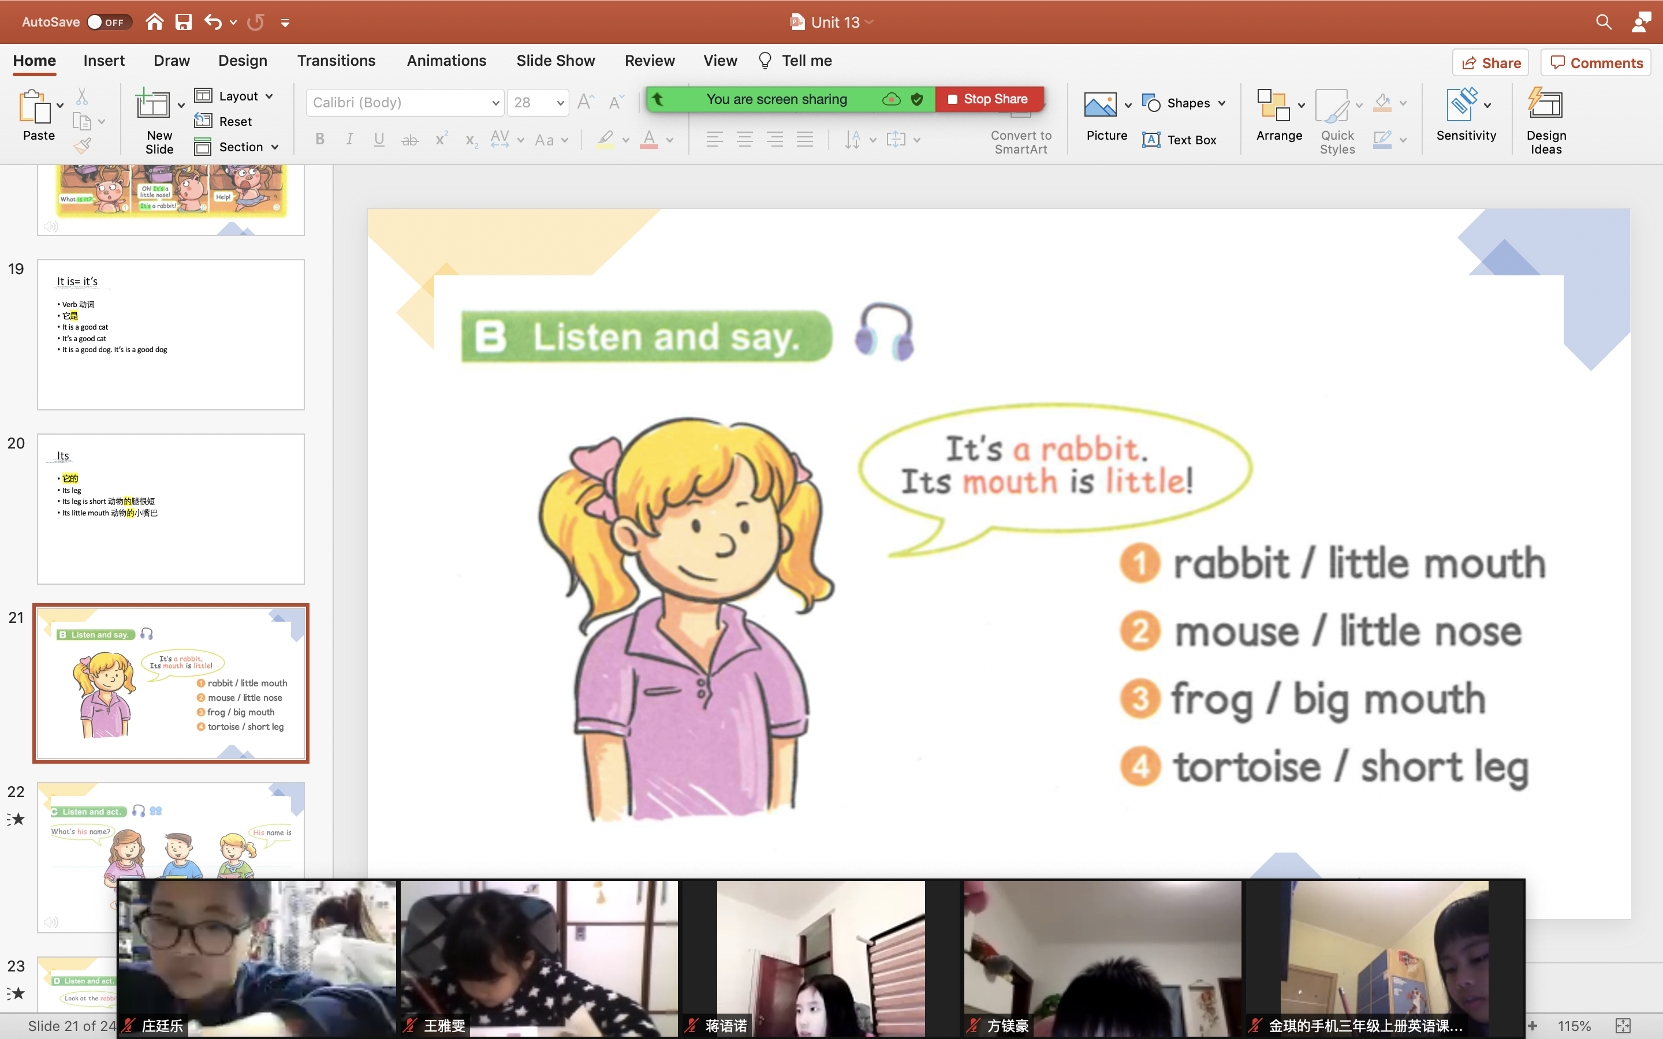Apply the red font color
The height and width of the screenshot is (1039, 1663).
(x=648, y=140)
